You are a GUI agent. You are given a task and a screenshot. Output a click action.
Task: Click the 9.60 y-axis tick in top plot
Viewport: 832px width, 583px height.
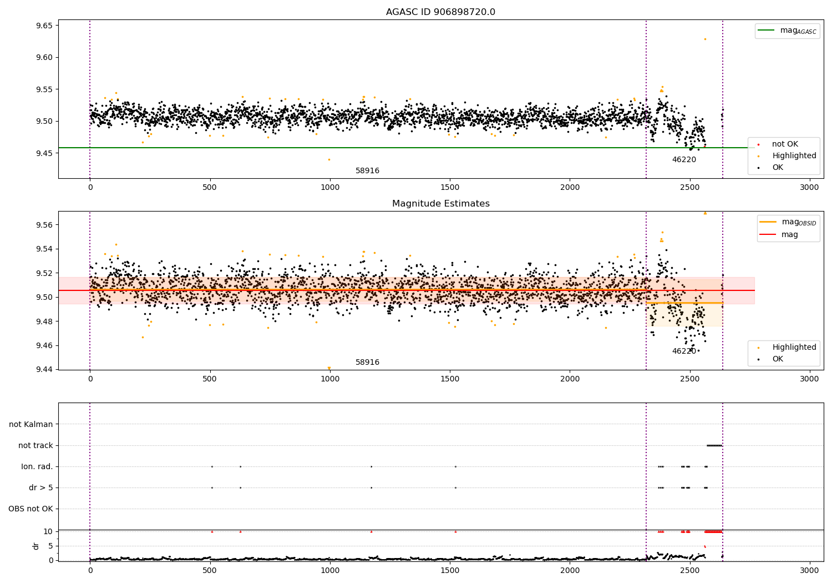(44, 57)
